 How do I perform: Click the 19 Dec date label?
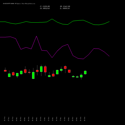68,119
